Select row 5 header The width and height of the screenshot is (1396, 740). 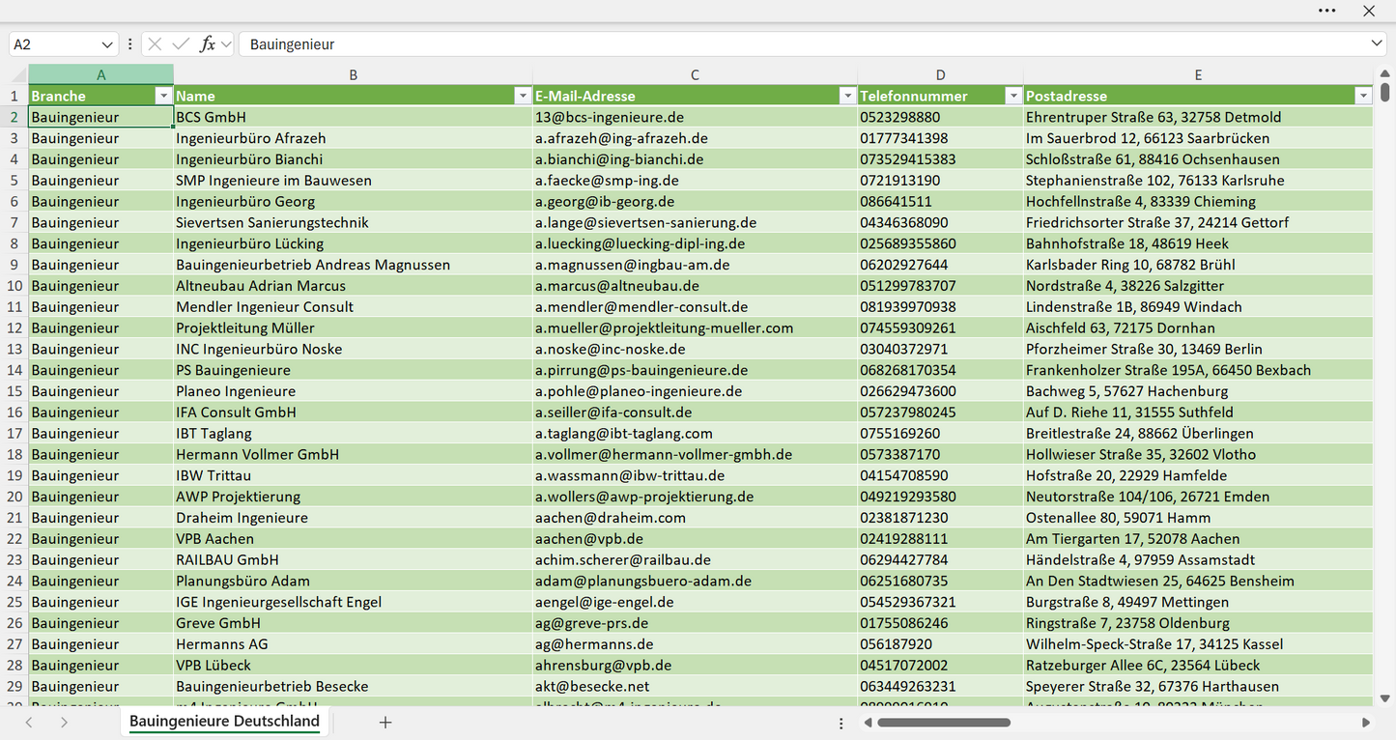coord(14,180)
